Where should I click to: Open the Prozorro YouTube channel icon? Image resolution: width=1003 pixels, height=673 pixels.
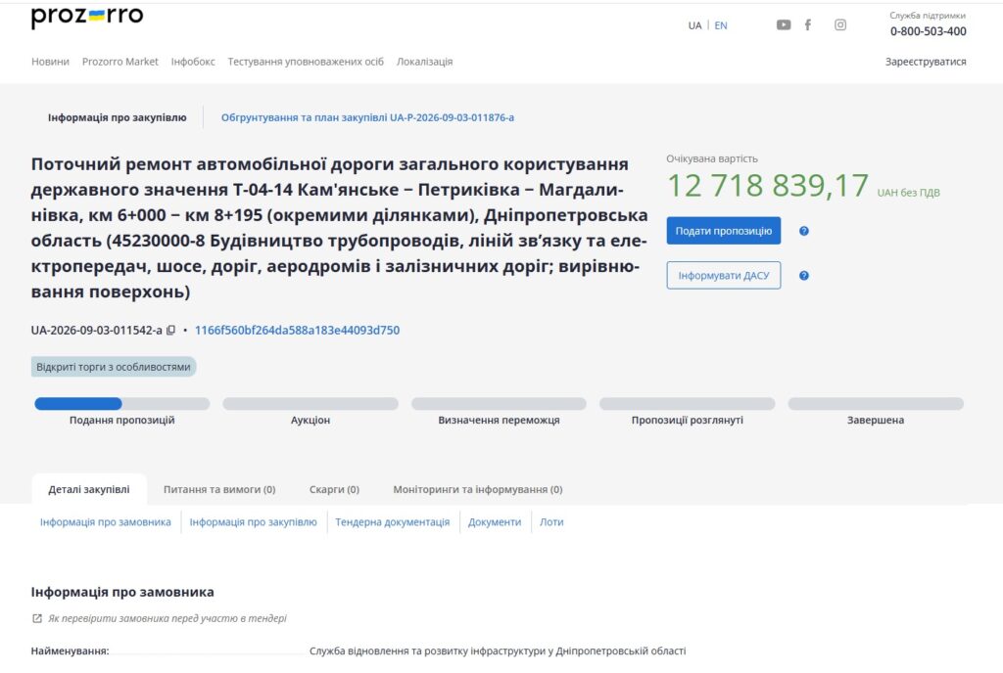784,24
